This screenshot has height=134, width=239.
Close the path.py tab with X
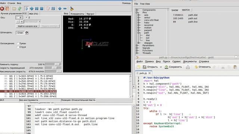tap(149, 73)
